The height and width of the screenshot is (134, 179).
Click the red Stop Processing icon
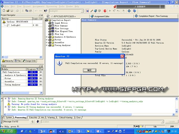coord(105,11)
